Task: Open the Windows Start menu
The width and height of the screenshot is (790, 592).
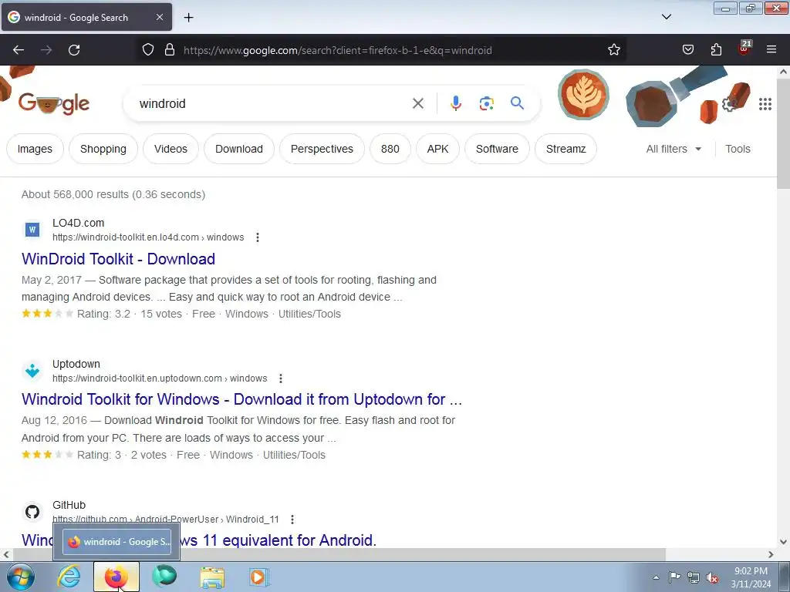Action: pos(21,577)
